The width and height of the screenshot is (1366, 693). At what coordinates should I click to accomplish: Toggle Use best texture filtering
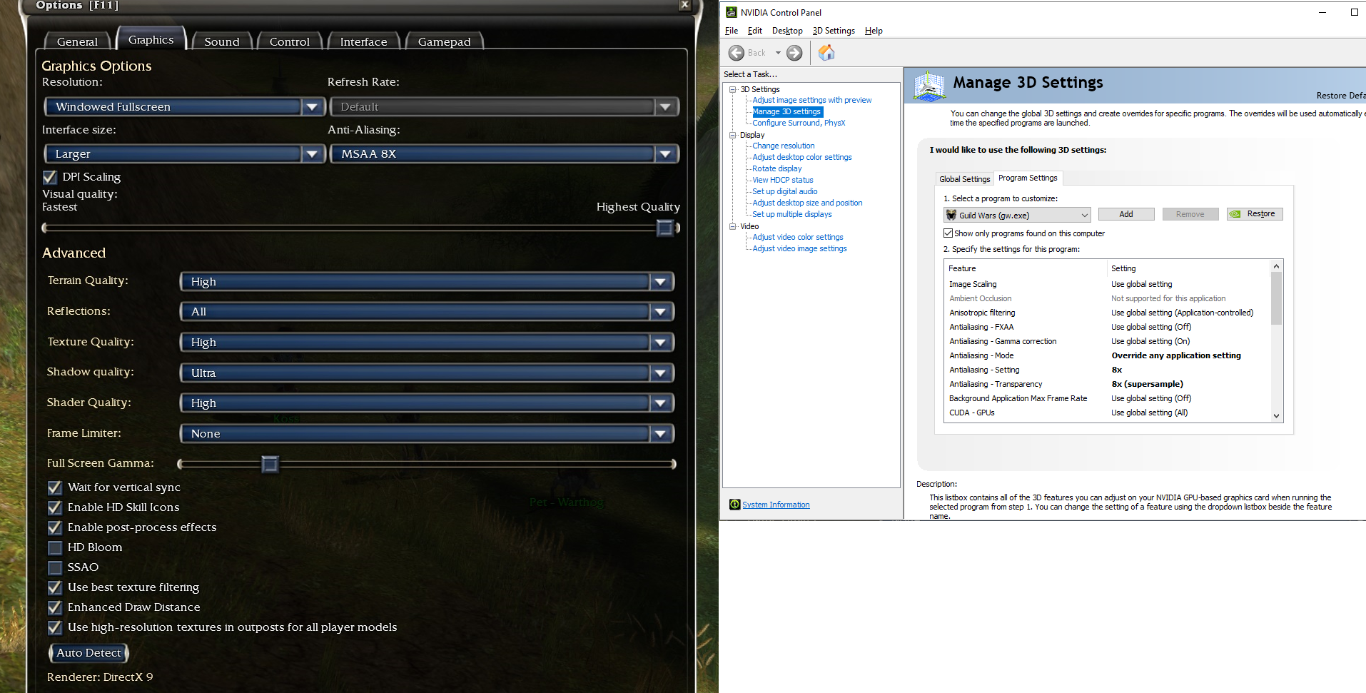point(55,587)
